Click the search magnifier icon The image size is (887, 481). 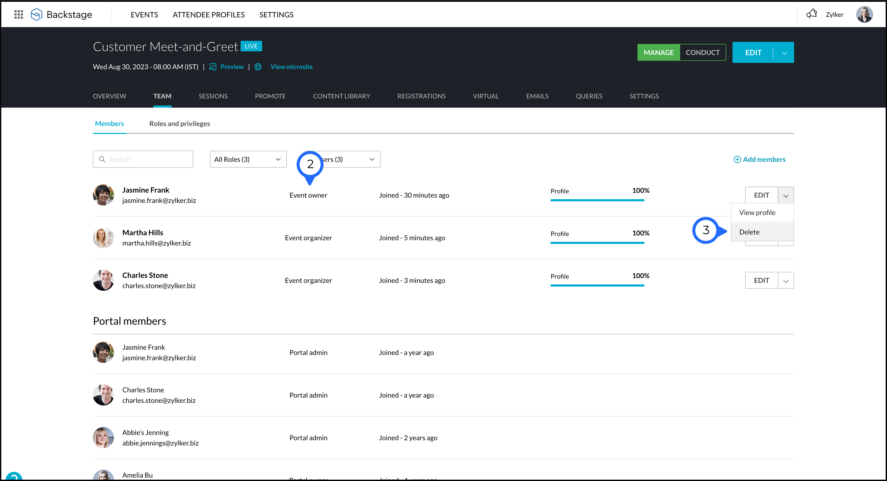[102, 159]
